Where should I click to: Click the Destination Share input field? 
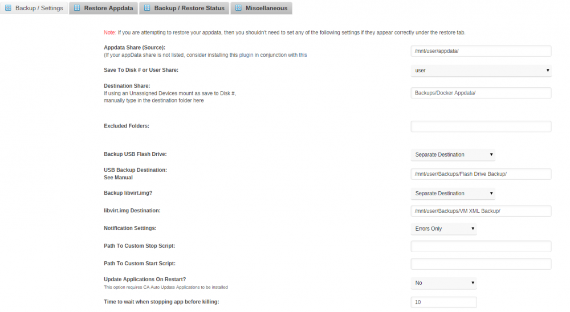click(x=481, y=93)
